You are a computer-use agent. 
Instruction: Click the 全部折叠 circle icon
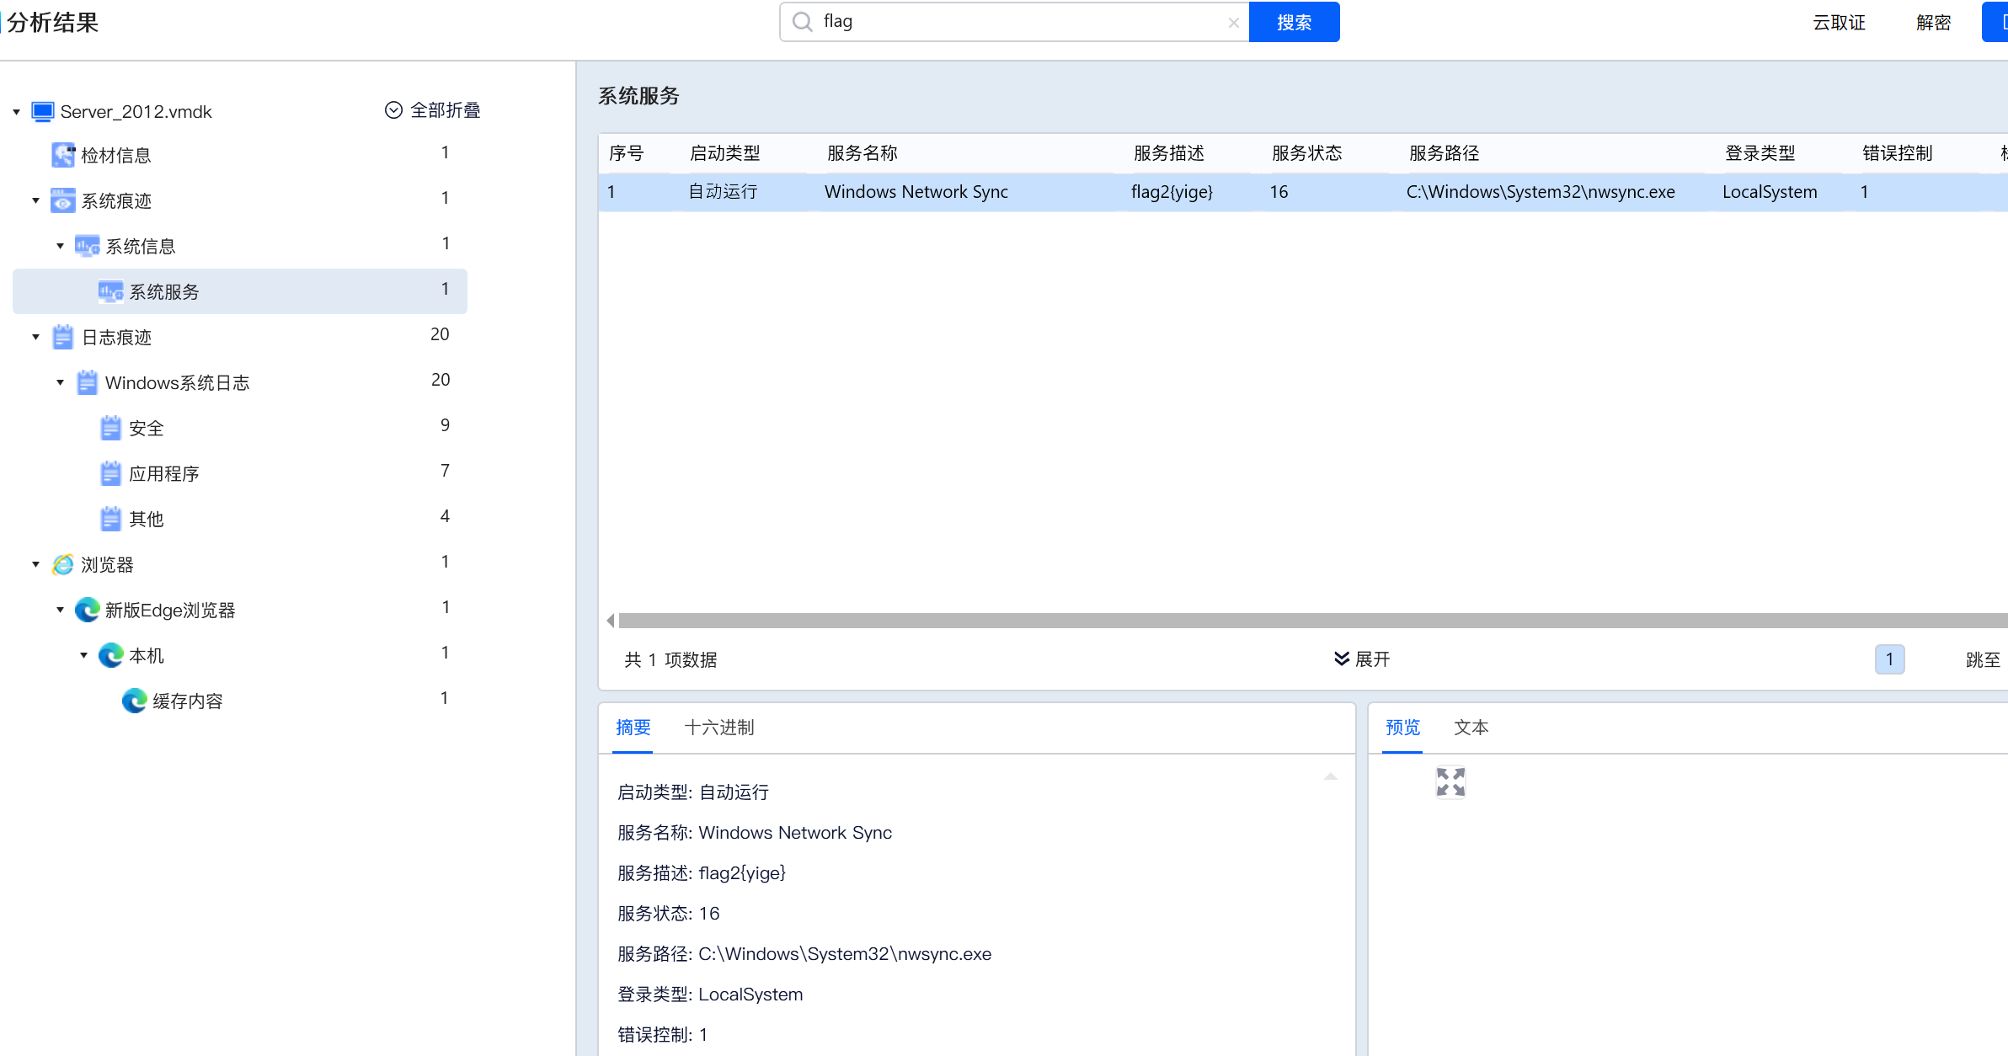[393, 110]
